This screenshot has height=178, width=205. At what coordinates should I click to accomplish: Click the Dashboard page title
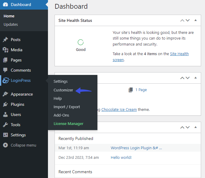tap(71, 6)
